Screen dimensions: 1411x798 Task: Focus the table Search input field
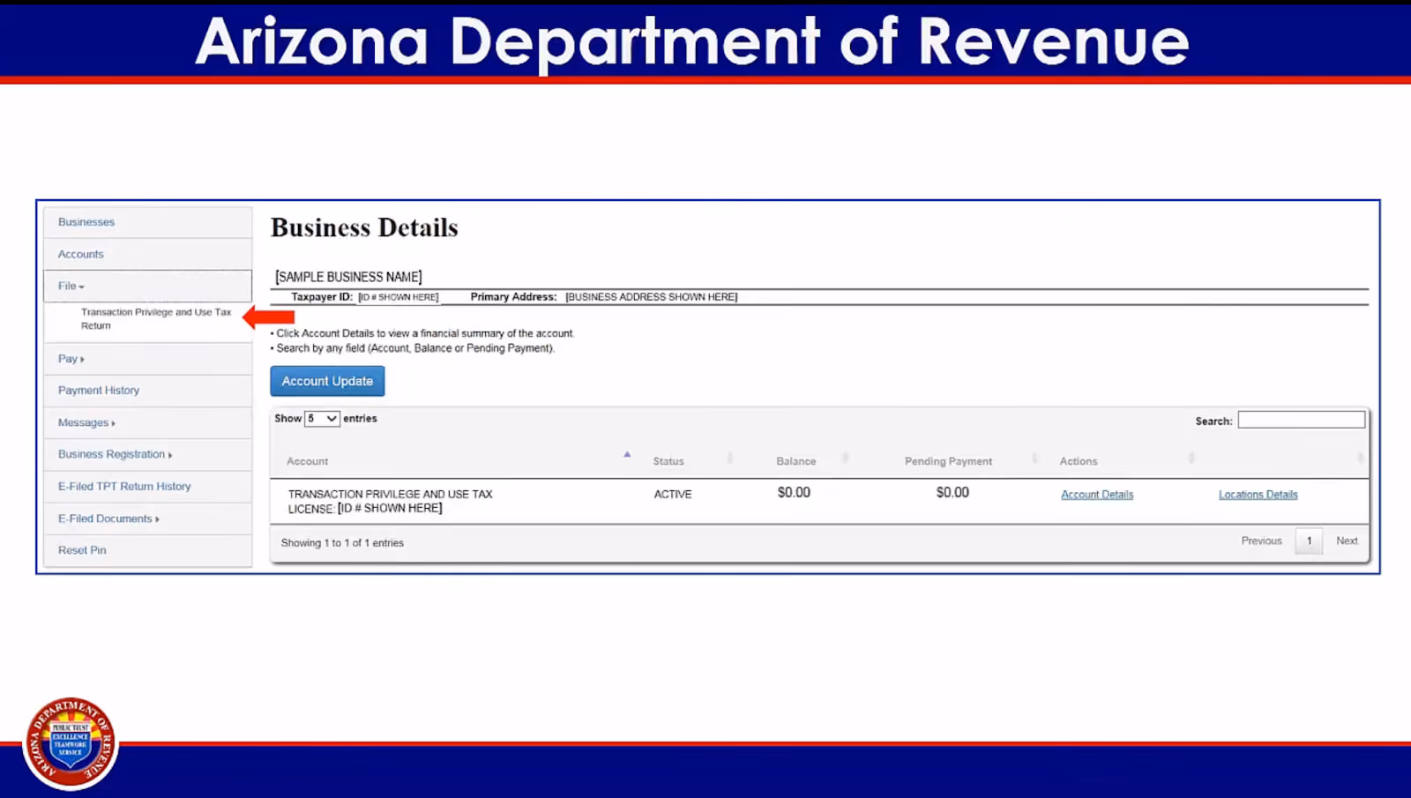click(x=1301, y=420)
